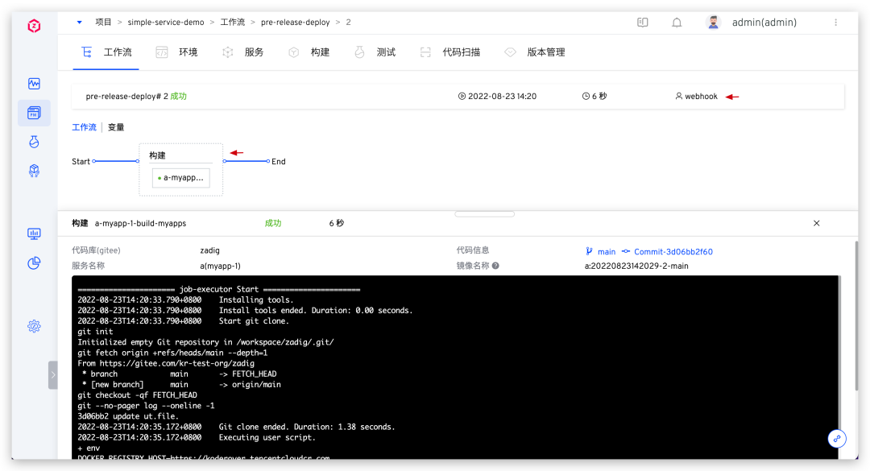Viewport: 870px width, 471px height.
Task: Open notifications bell in the header
Action: tap(677, 23)
